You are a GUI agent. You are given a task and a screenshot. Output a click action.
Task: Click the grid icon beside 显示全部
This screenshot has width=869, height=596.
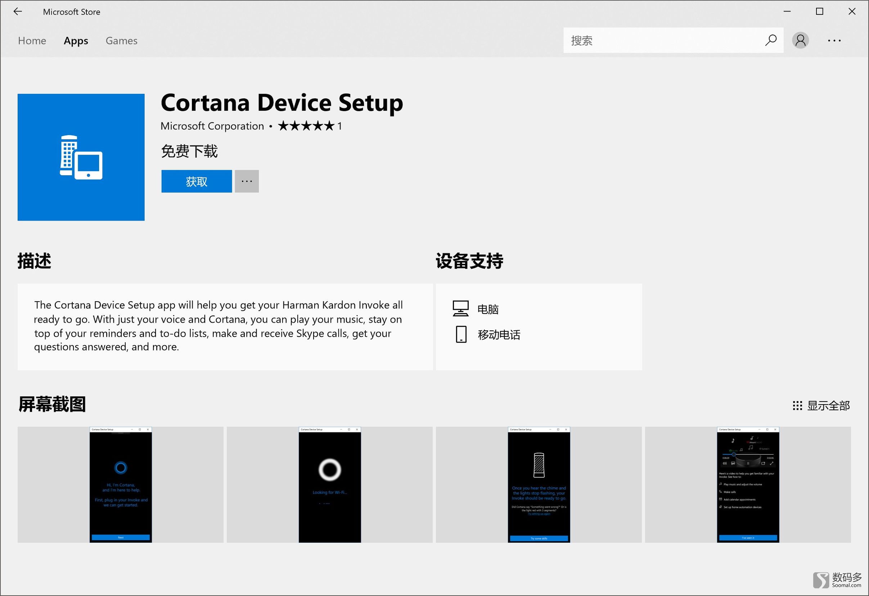797,406
